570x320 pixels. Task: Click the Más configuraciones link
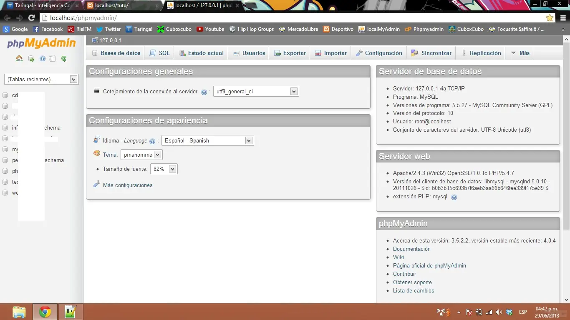(128, 185)
